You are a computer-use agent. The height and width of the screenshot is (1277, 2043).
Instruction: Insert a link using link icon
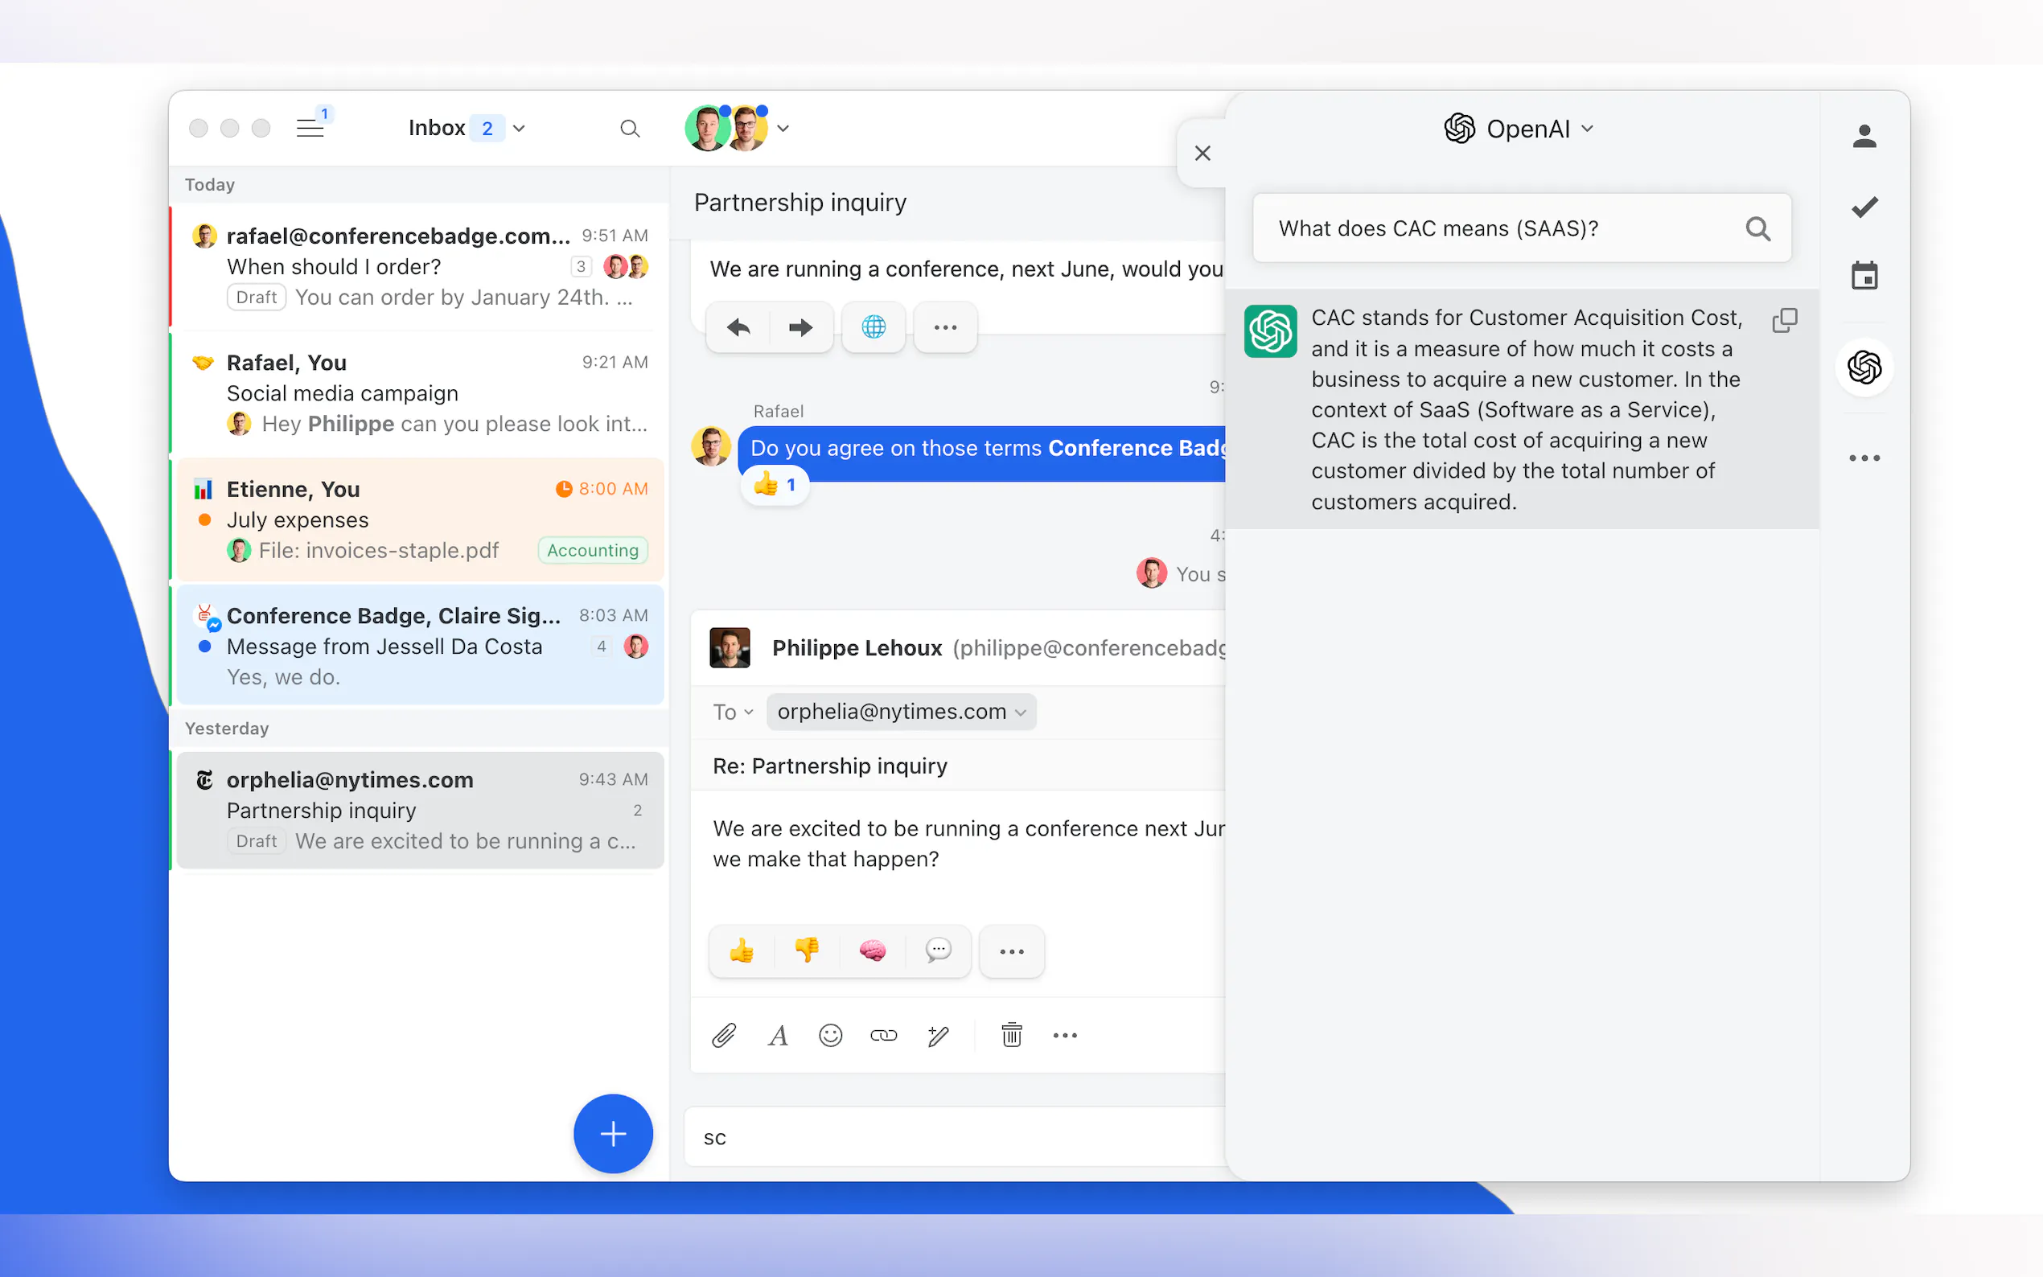click(x=883, y=1036)
